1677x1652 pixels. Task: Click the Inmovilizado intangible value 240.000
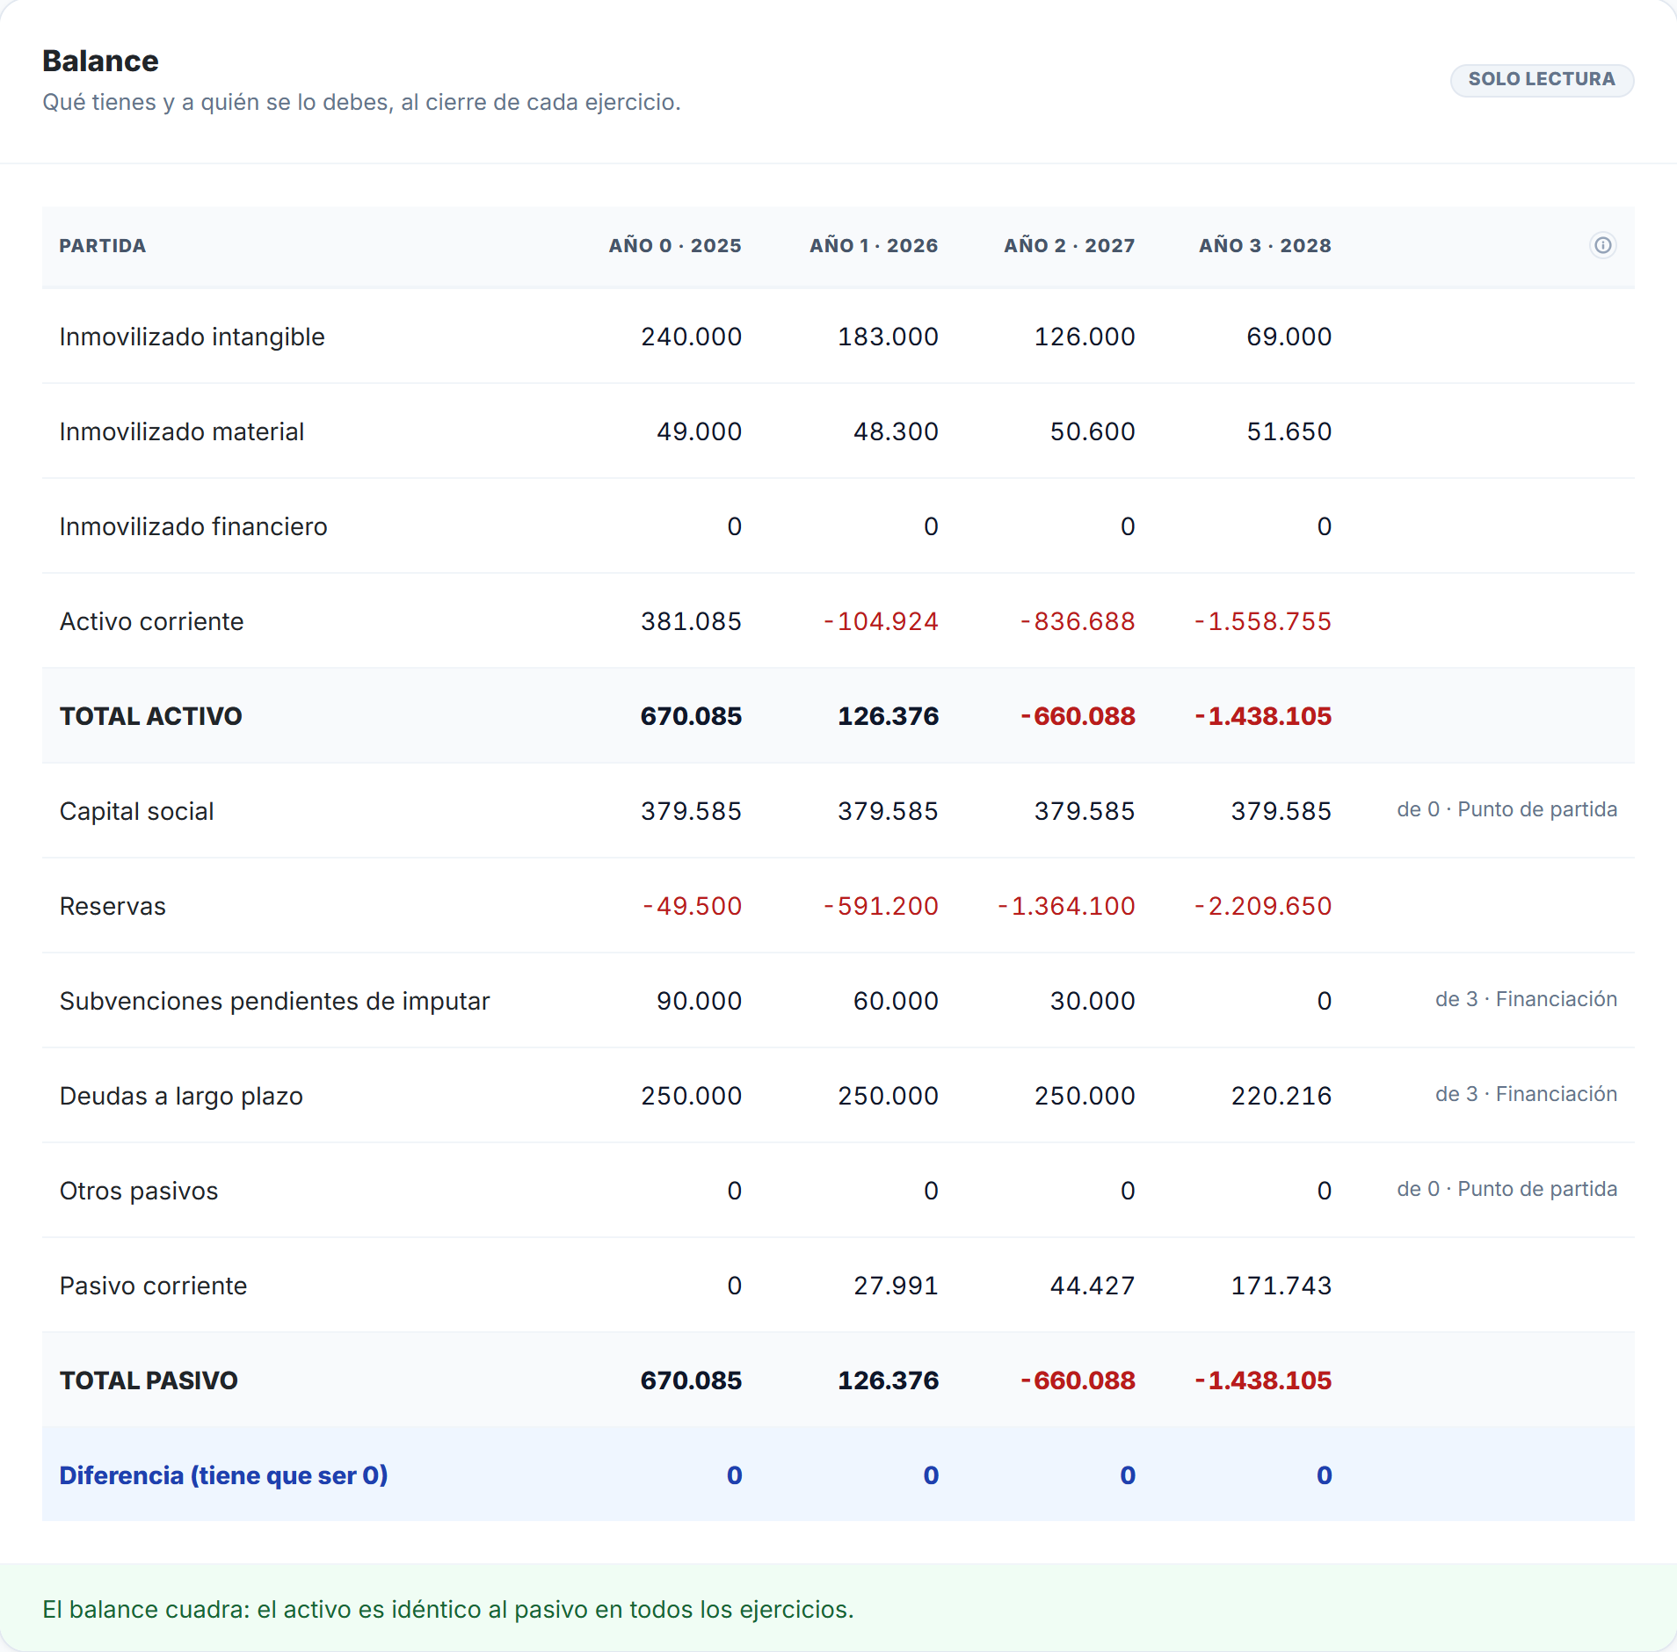691,337
